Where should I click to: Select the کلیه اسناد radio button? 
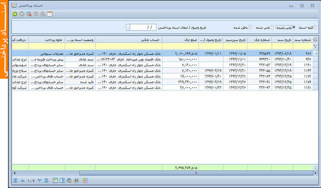(316, 28)
